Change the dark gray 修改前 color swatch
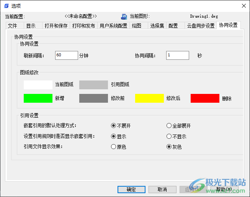 pos(93,98)
